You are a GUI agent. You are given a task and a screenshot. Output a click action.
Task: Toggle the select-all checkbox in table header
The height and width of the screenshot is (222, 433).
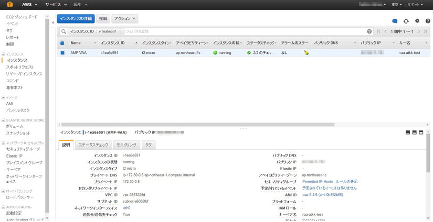tap(62, 43)
